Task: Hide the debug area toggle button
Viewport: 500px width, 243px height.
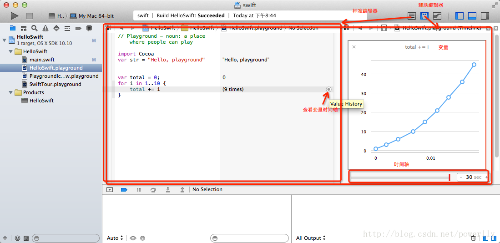Action: click(x=110, y=189)
